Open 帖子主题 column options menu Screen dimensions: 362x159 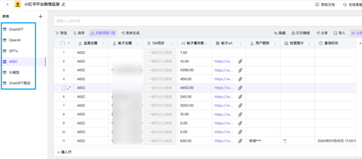click(x=138, y=43)
